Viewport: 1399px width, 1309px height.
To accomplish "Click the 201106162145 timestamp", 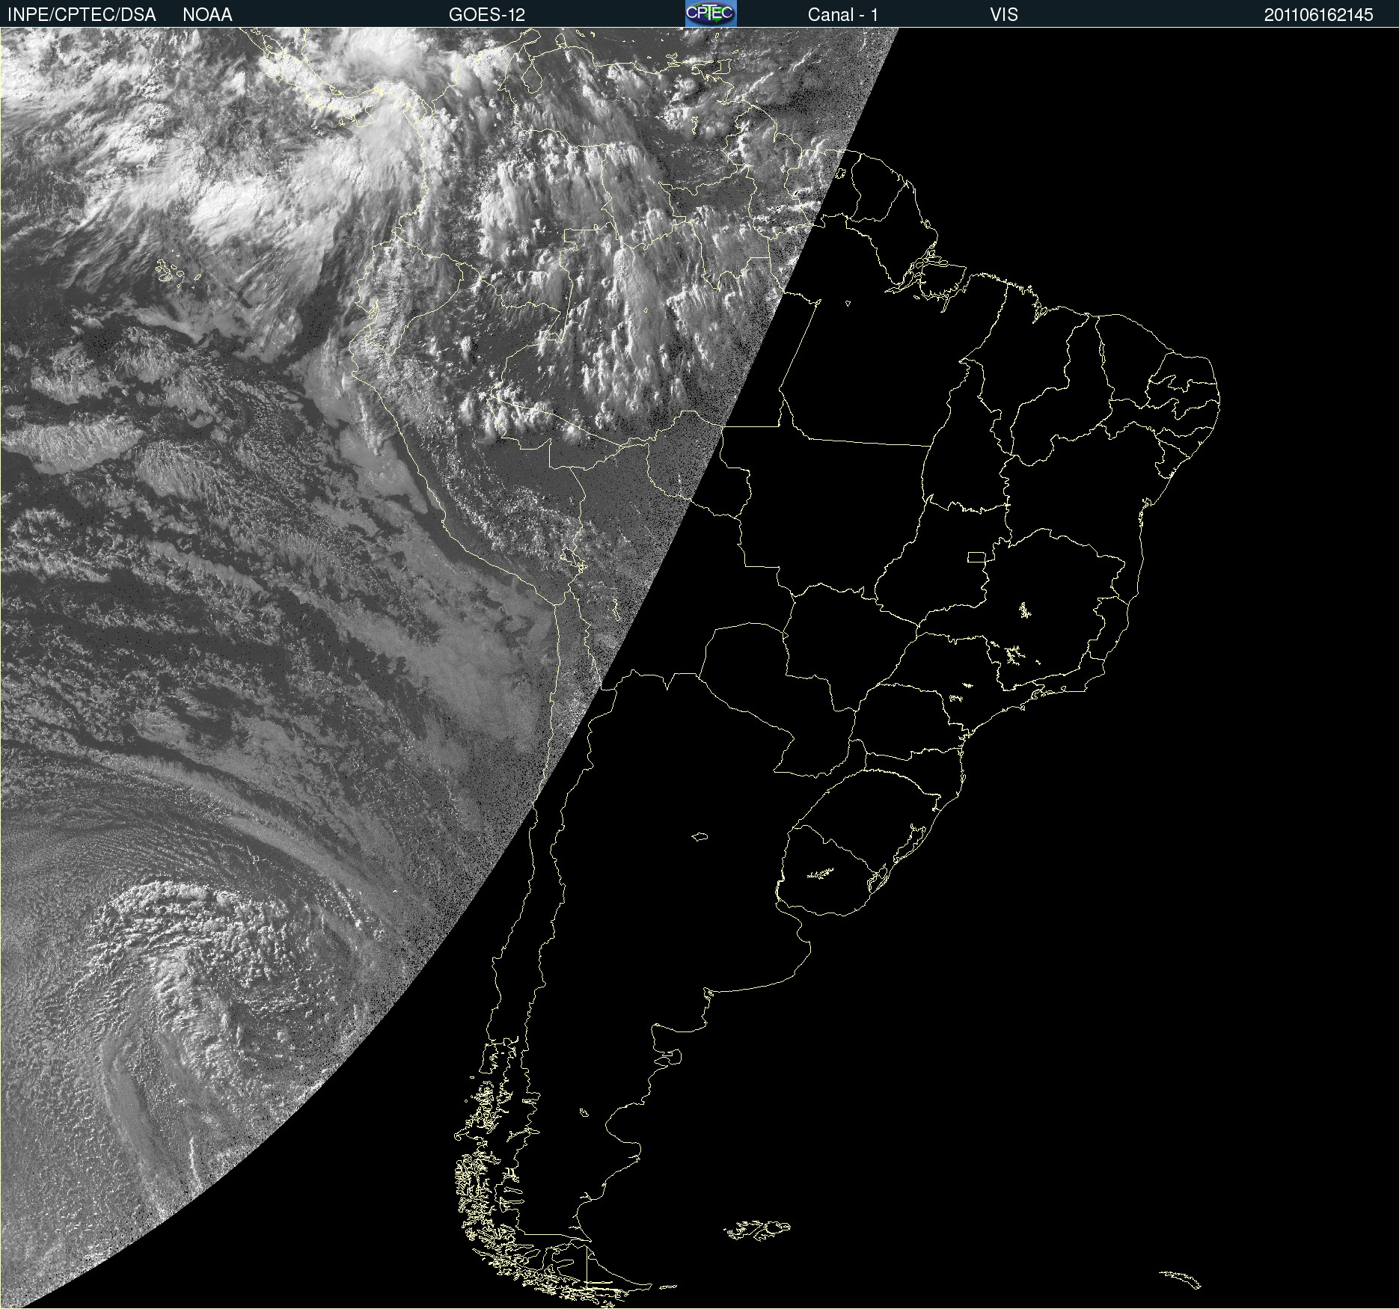I will 1319,15.
